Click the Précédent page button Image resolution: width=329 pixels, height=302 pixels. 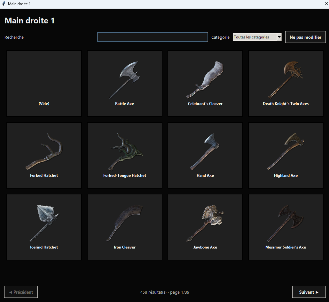point(21,292)
